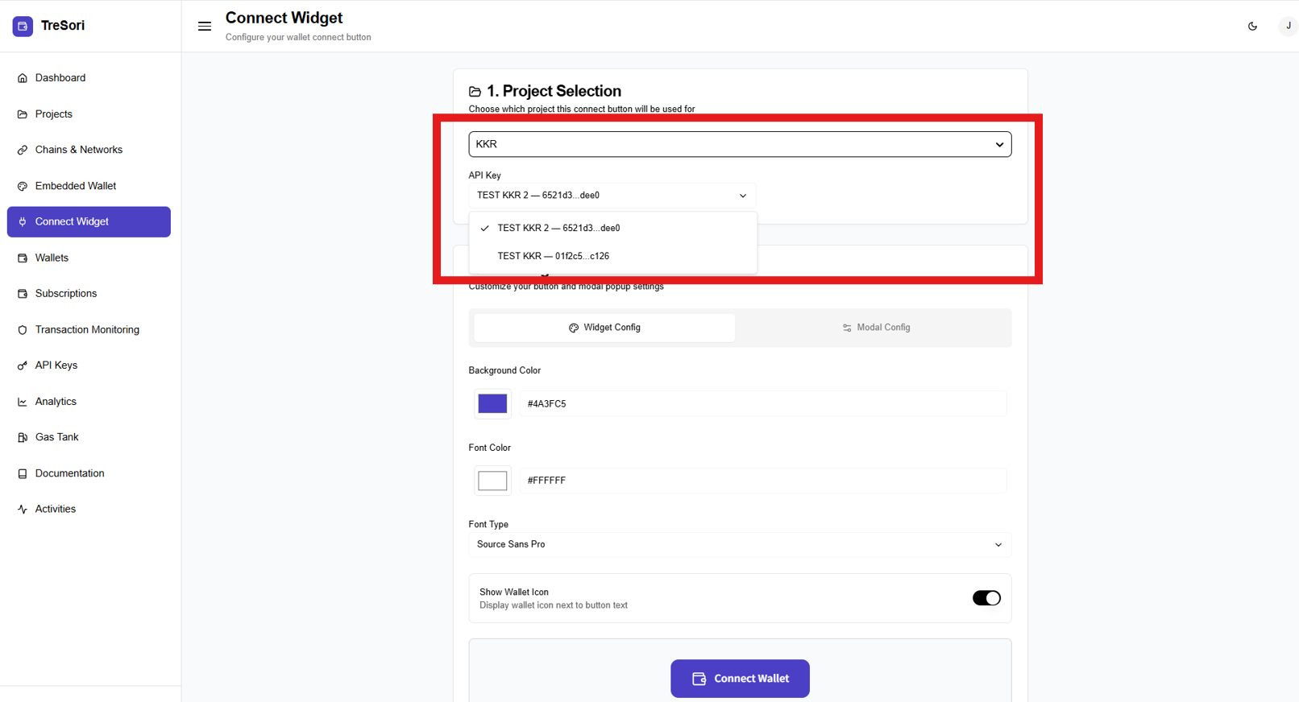
Task: Expand the KKR project dropdown
Action: click(739, 144)
